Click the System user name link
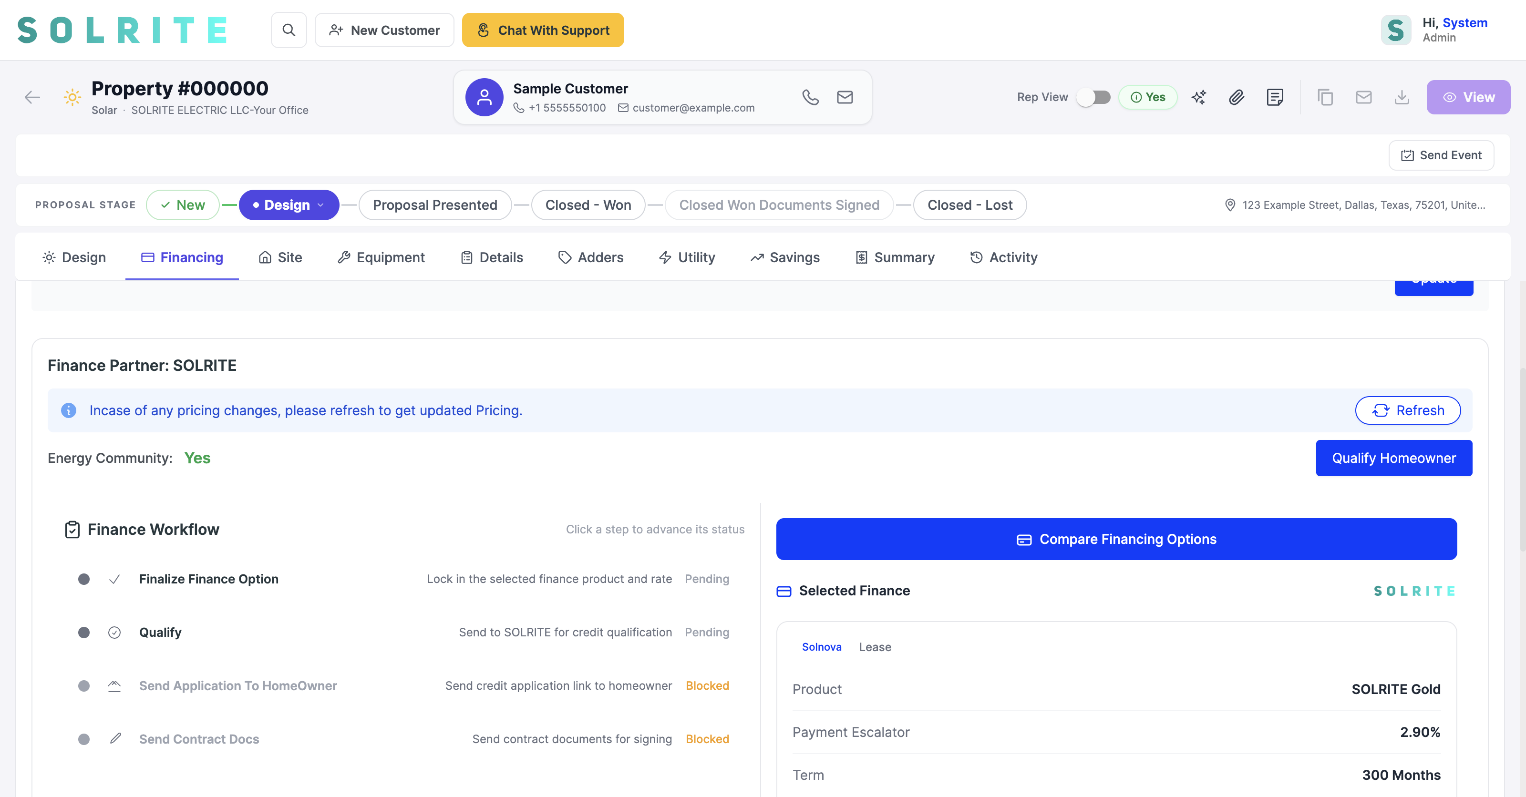 (x=1464, y=22)
